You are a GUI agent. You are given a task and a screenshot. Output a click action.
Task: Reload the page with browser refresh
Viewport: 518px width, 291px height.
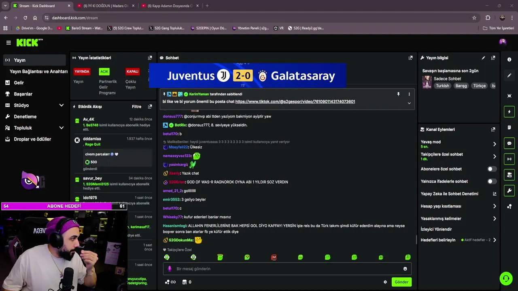(25, 18)
